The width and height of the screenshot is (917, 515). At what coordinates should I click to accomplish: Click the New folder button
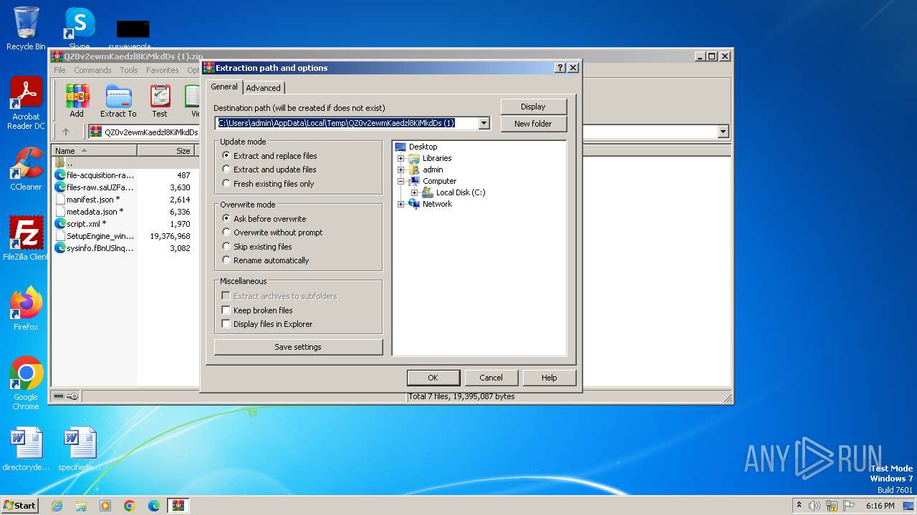(533, 124)
